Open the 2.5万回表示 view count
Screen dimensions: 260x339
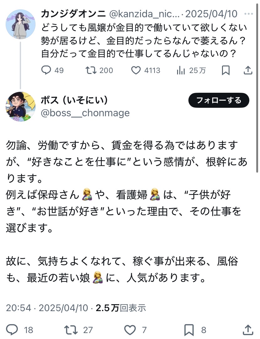(x=121, y=308)
